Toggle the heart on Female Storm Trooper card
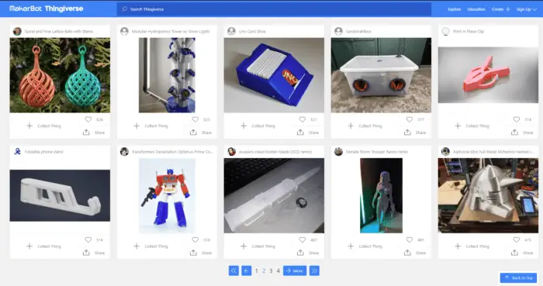Image resolution: width=543 pixels, height=286 pixels. pos(410,239)
